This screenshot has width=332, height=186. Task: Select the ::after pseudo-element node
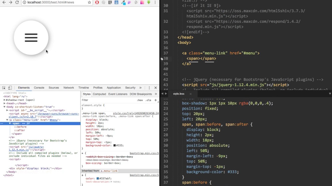(19, 130)
